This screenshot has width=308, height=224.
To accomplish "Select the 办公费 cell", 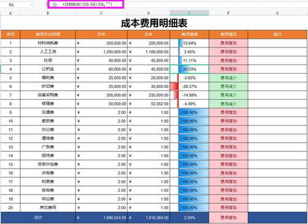I will point(48,130).
